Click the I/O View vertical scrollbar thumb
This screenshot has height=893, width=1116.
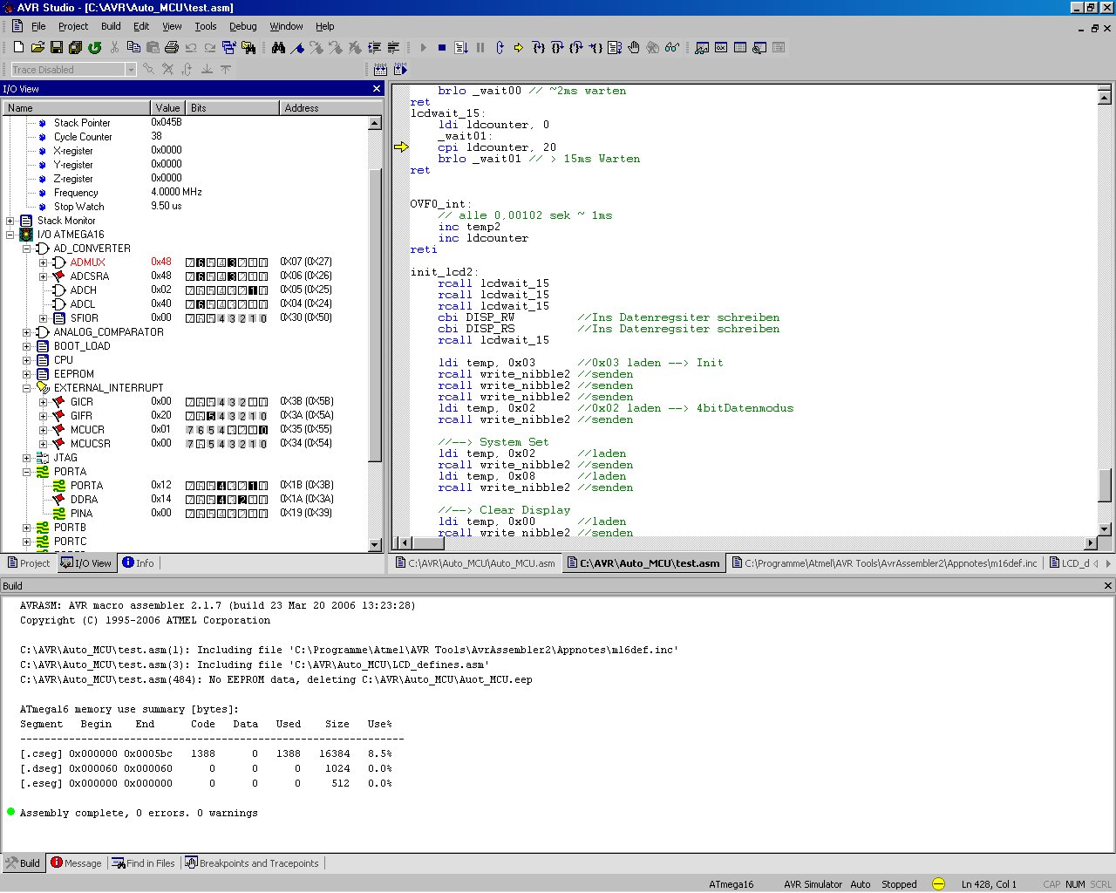(x=375, y=315)
